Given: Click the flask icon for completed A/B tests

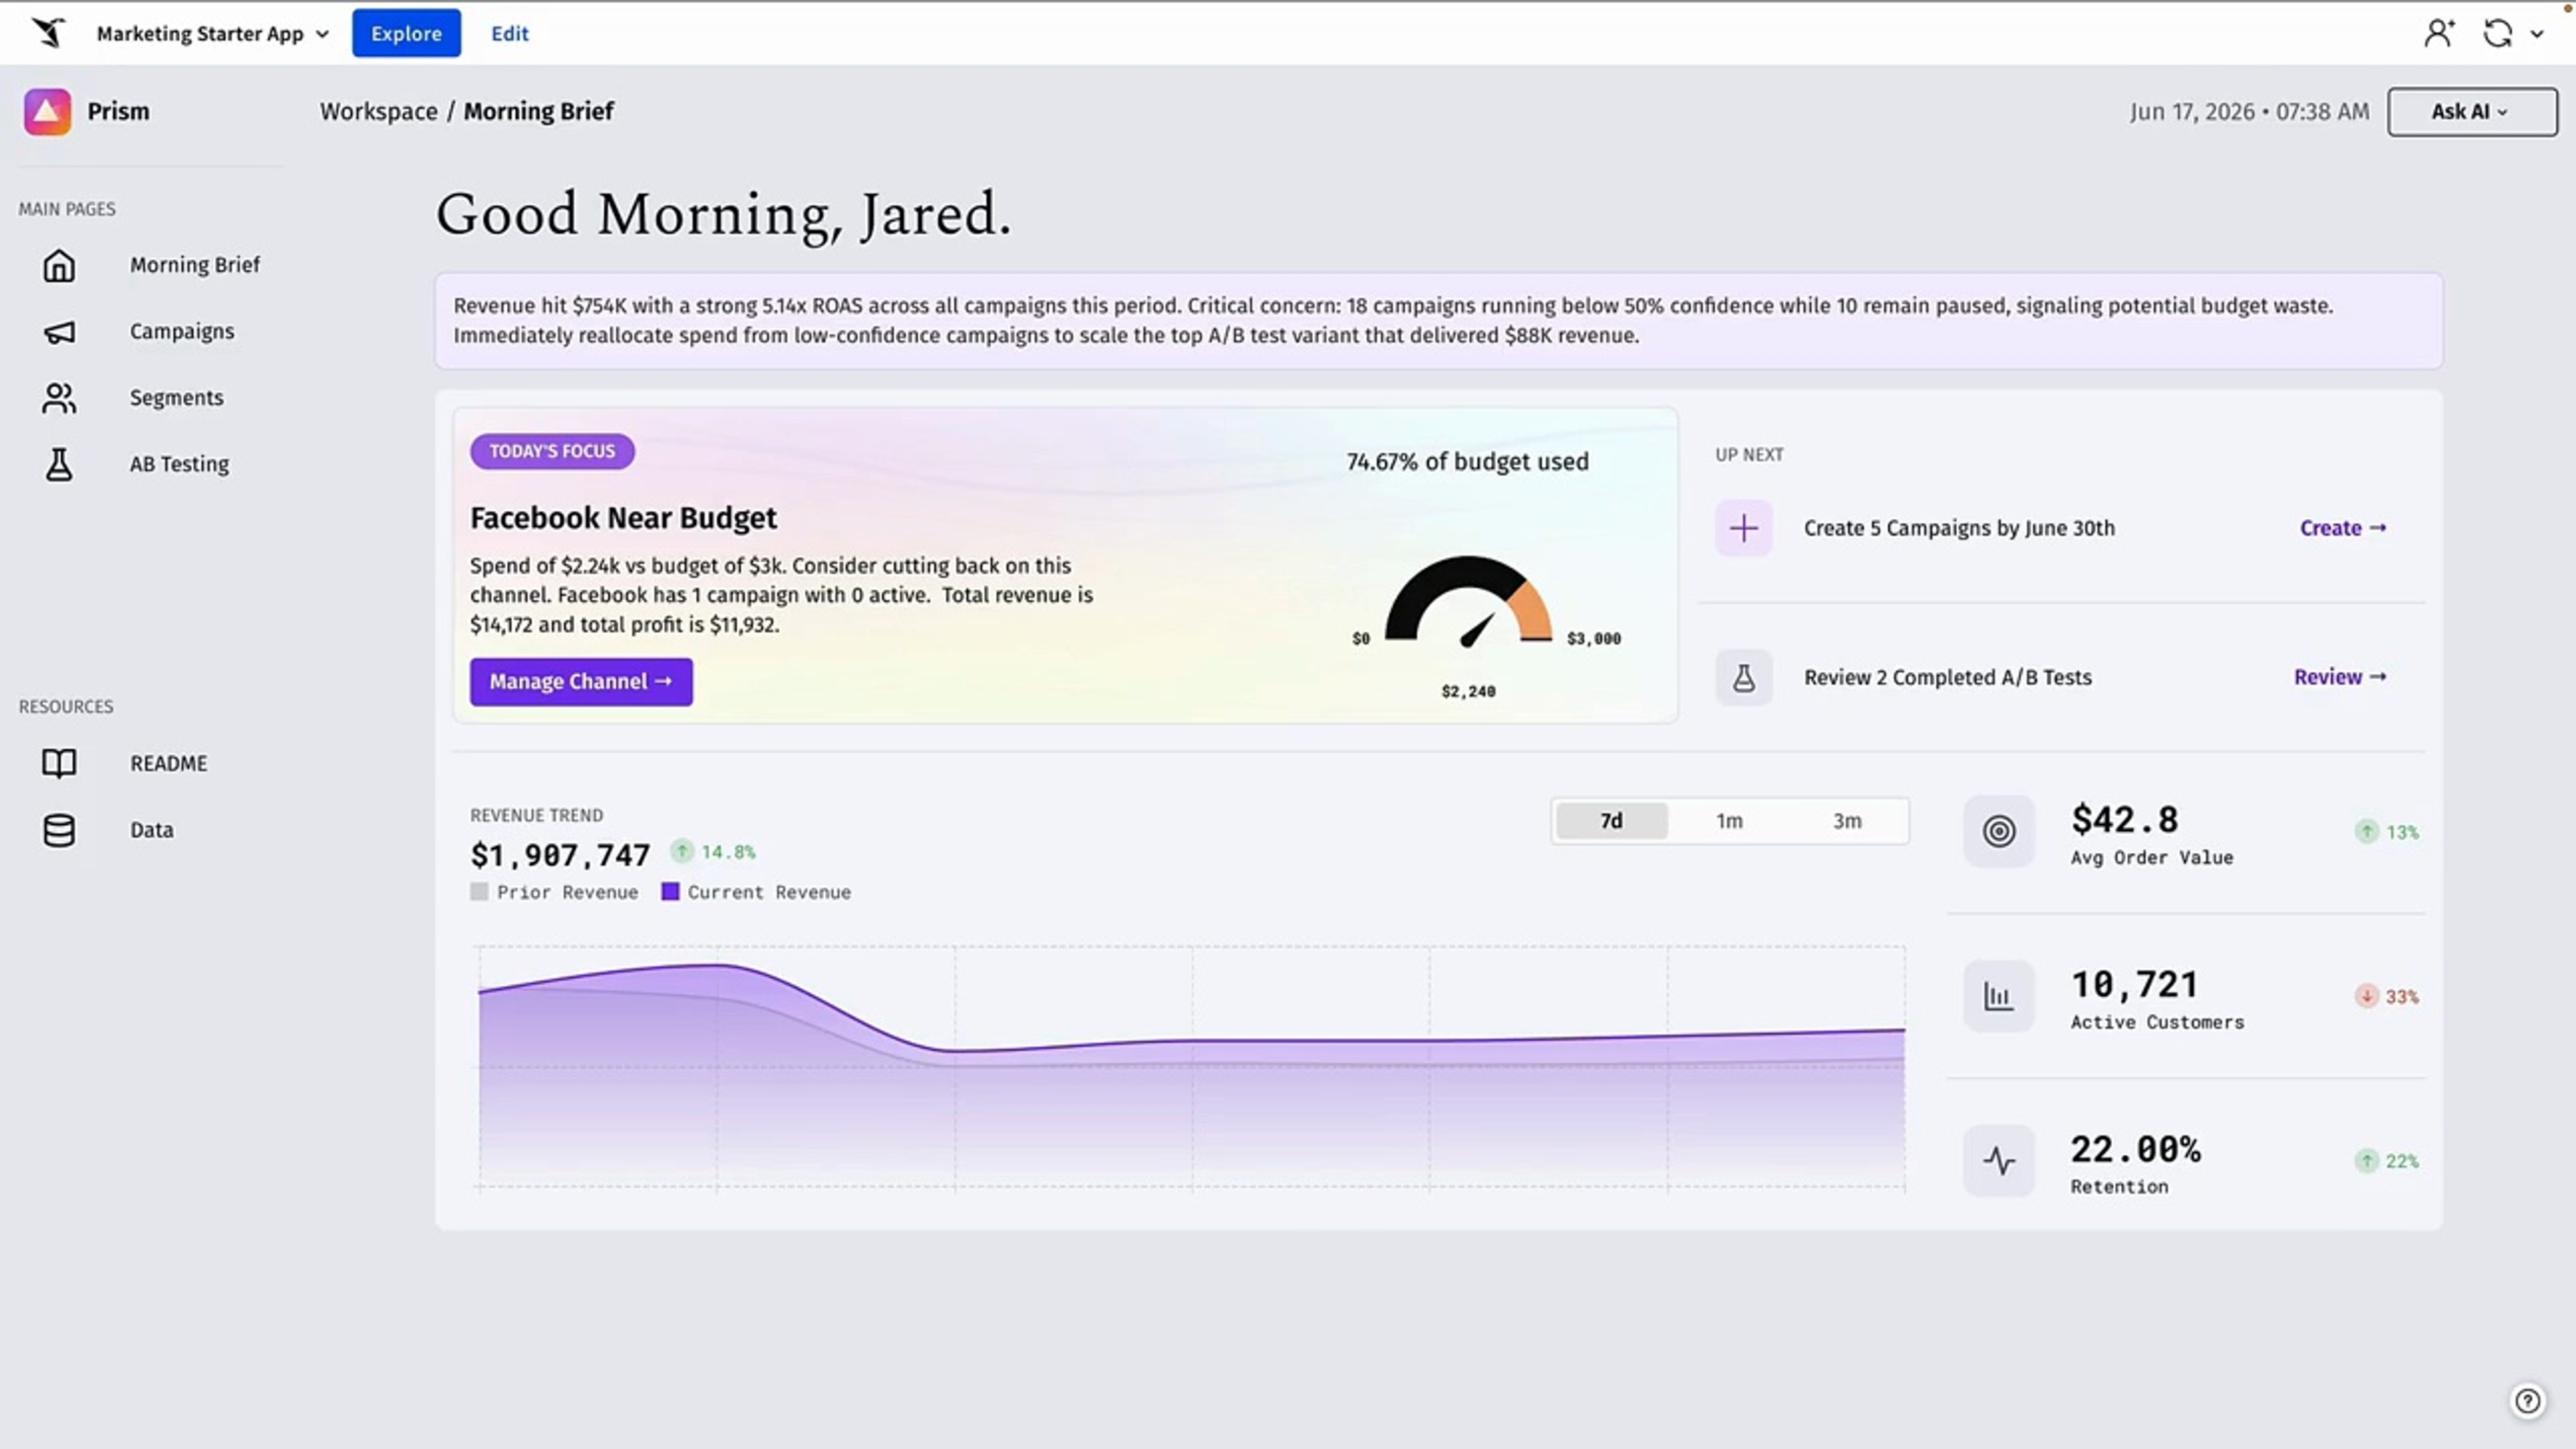Looking at the screenshot, I should point(1744,678).
